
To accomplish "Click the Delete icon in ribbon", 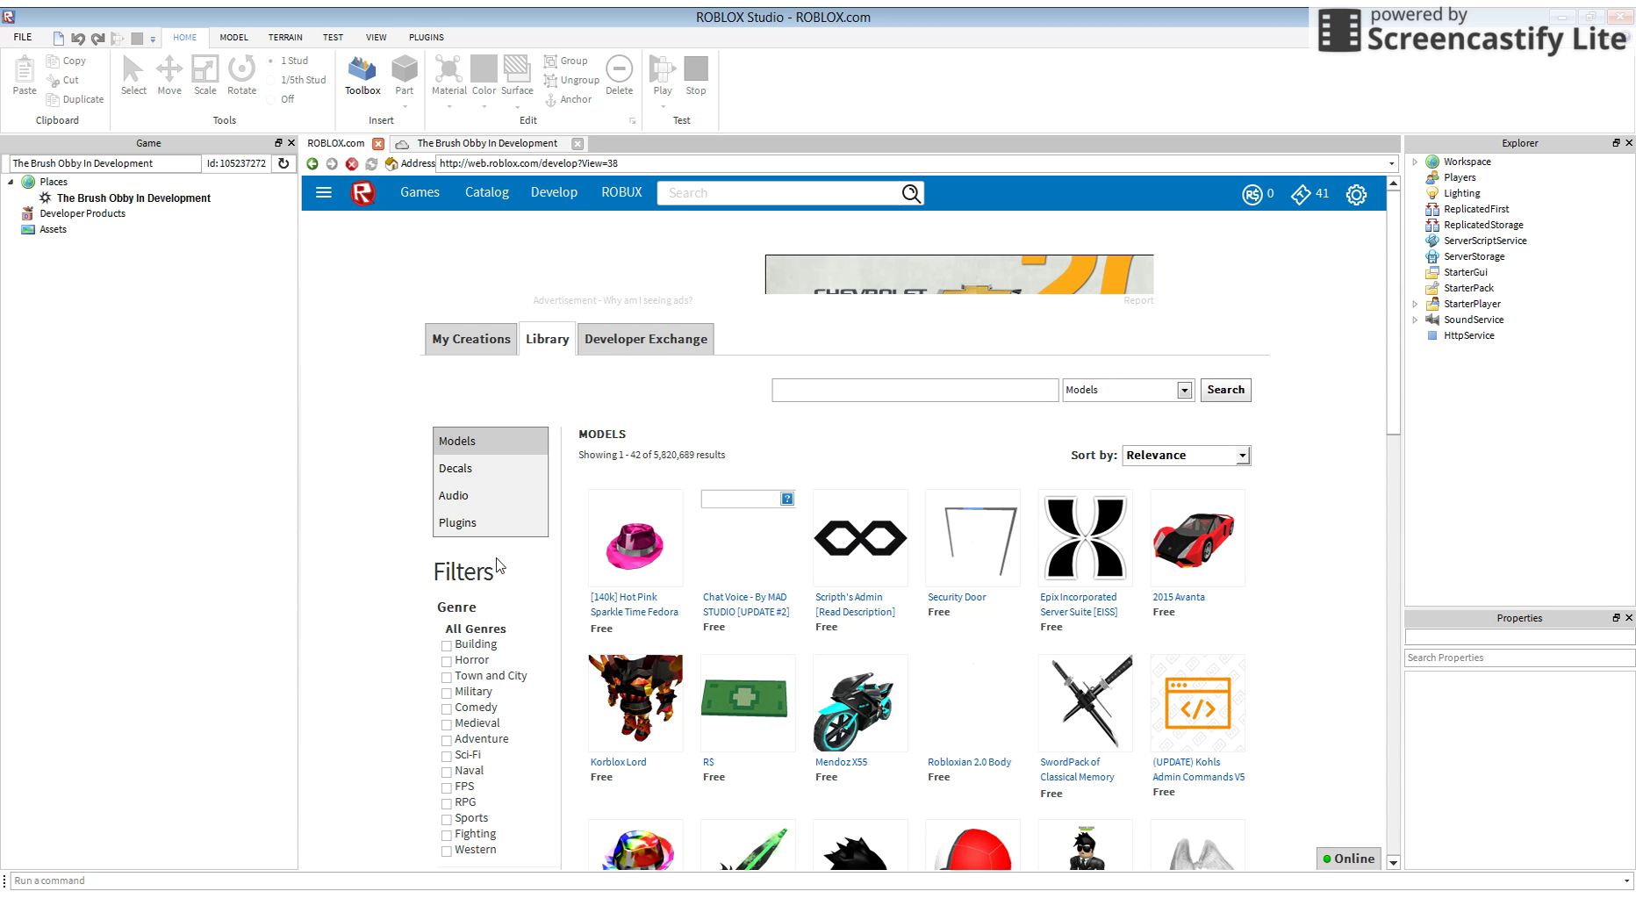I will 619,75.
